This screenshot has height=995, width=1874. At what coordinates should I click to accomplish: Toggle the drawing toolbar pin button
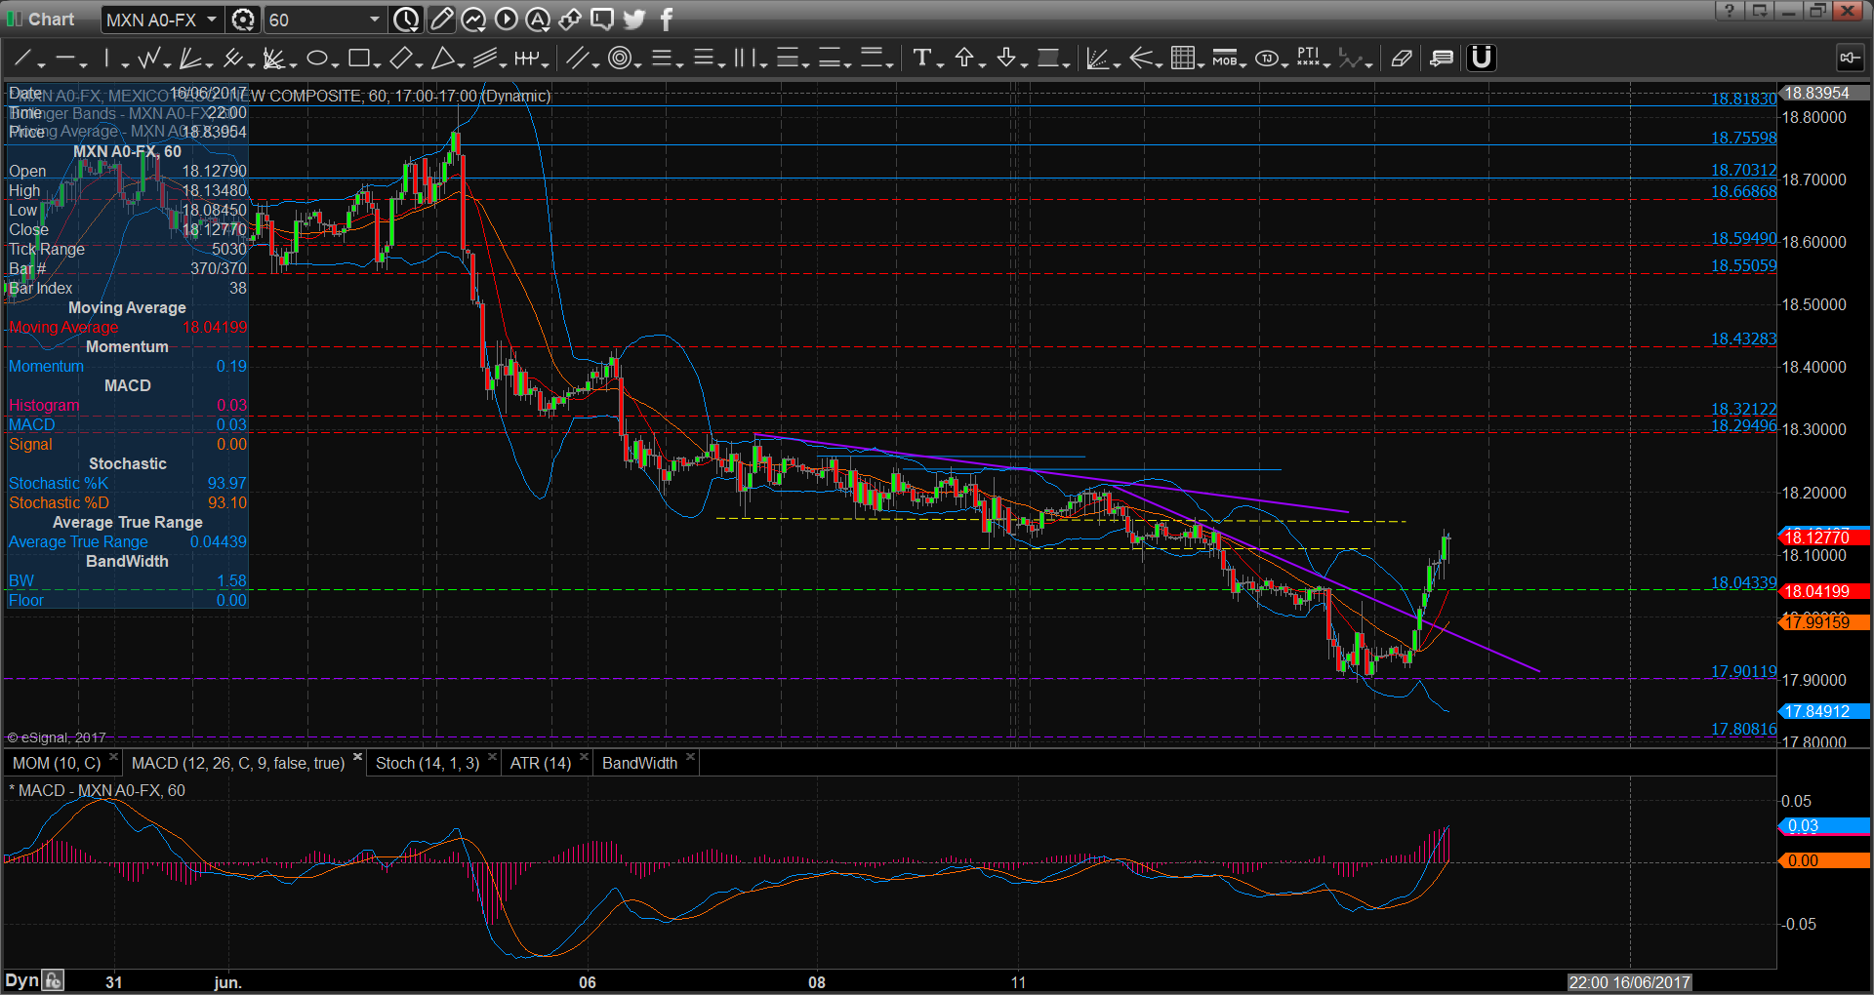(1849, 59)
